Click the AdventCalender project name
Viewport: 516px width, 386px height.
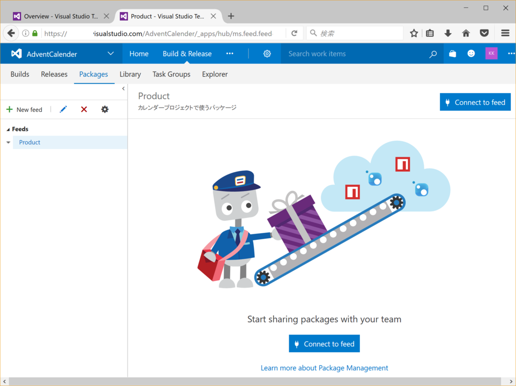[52, 54]
